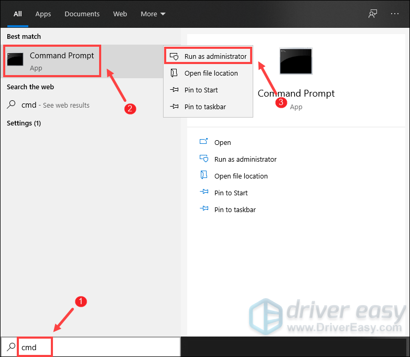Select the Web search tab
This screenshot has width=410, height=357.
[x=120, y=14]
